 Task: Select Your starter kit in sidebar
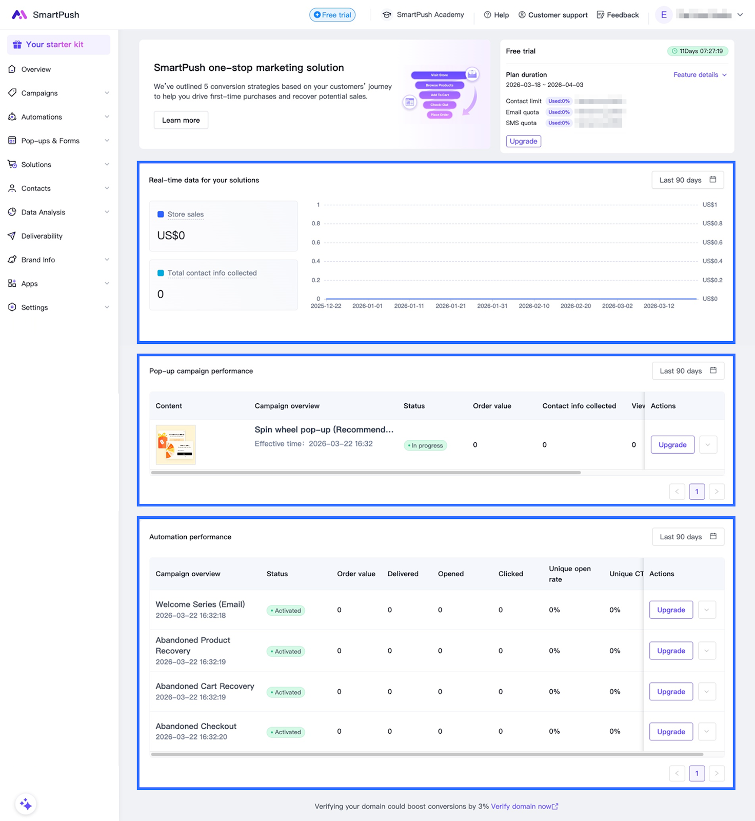(x=54, y=45)
